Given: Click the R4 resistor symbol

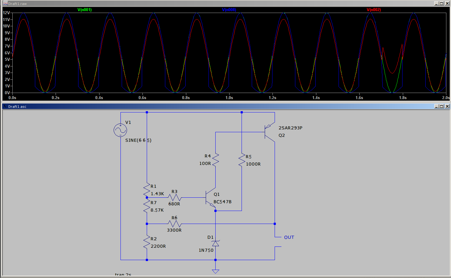Looking at the screenshot, I should (x=215, y=160).
